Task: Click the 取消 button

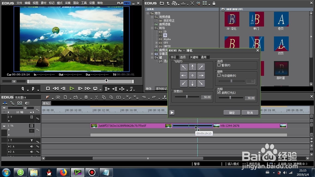Action: point(250,113)
